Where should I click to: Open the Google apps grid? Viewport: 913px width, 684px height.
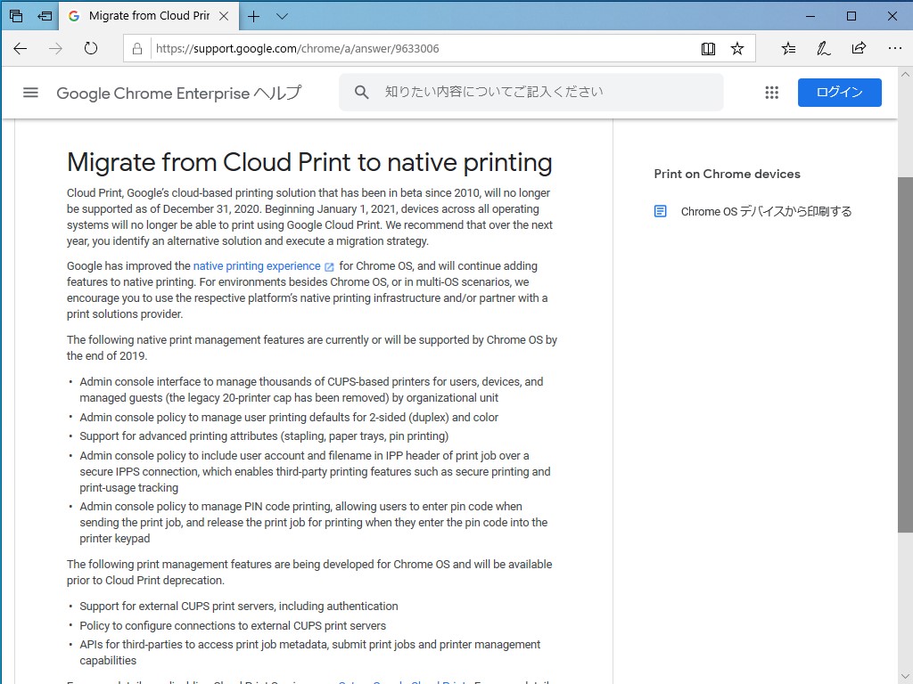coord(772,93)
